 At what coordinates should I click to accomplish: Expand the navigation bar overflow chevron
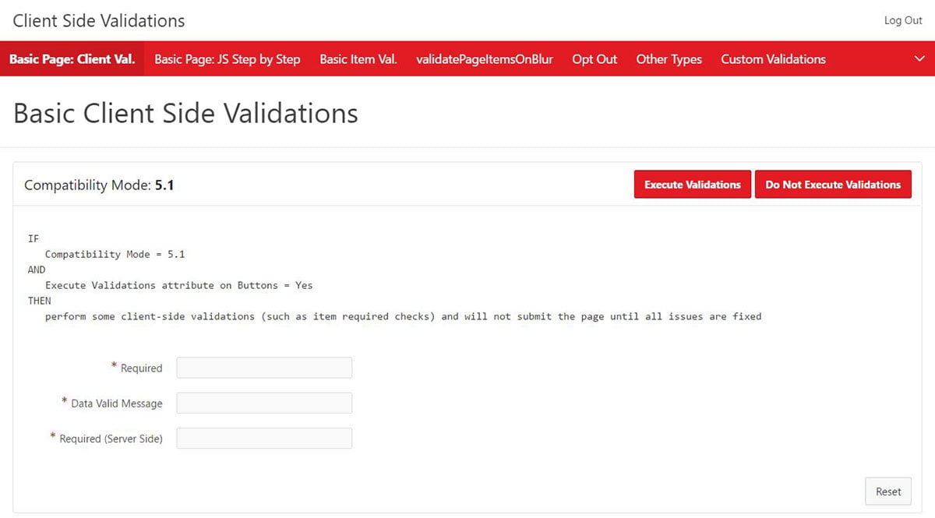tap(919, 59)
